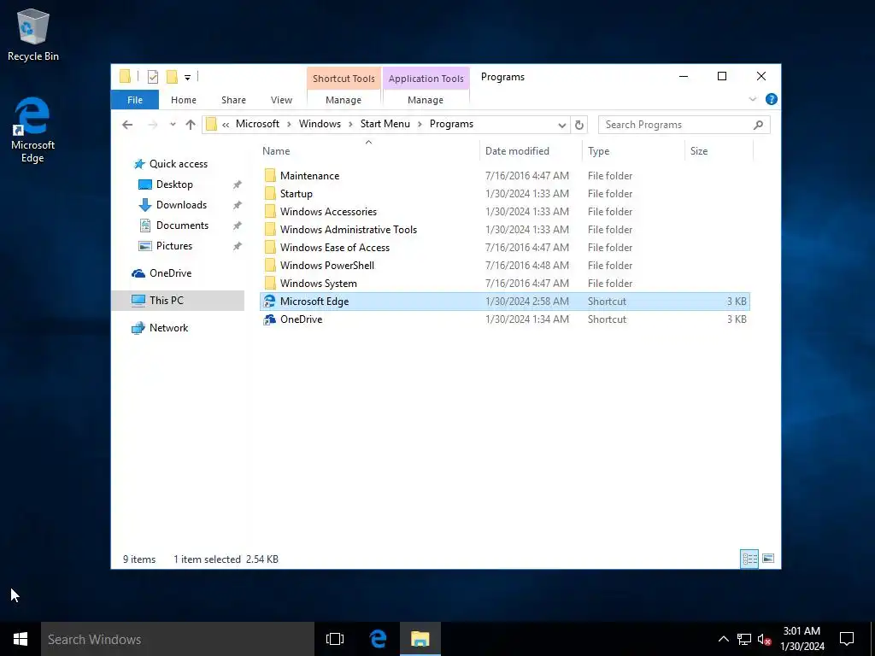The width and height of the screenshot is (875, 656).
Task: Open Downloads in navigation pane
Action: coord(181,205)
